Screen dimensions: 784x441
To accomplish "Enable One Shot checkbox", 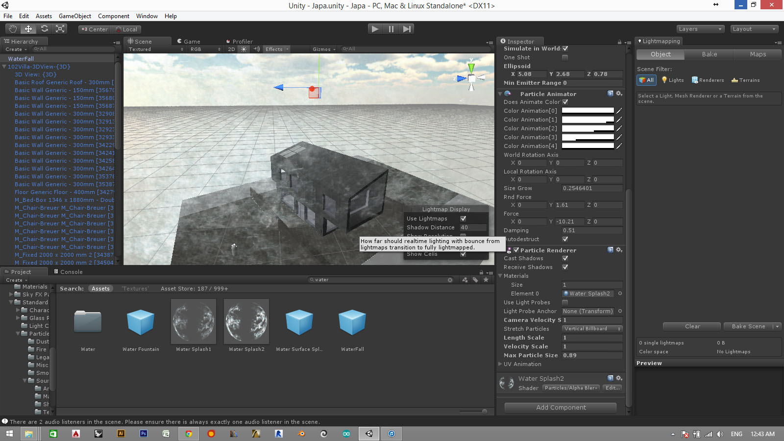I will [565, 57].
